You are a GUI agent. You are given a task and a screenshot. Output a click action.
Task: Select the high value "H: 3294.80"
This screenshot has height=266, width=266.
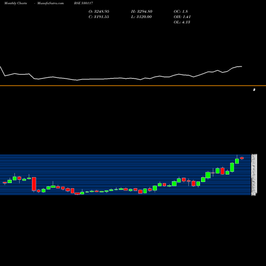tap(142, 12)
